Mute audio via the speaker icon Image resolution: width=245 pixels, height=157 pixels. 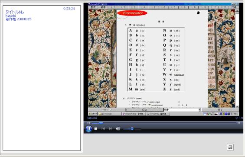click(x=118, y=129)
